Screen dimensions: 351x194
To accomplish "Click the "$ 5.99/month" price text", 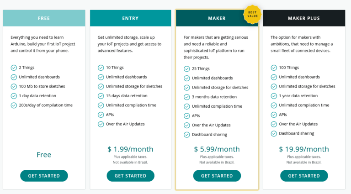I will point(217,149).
